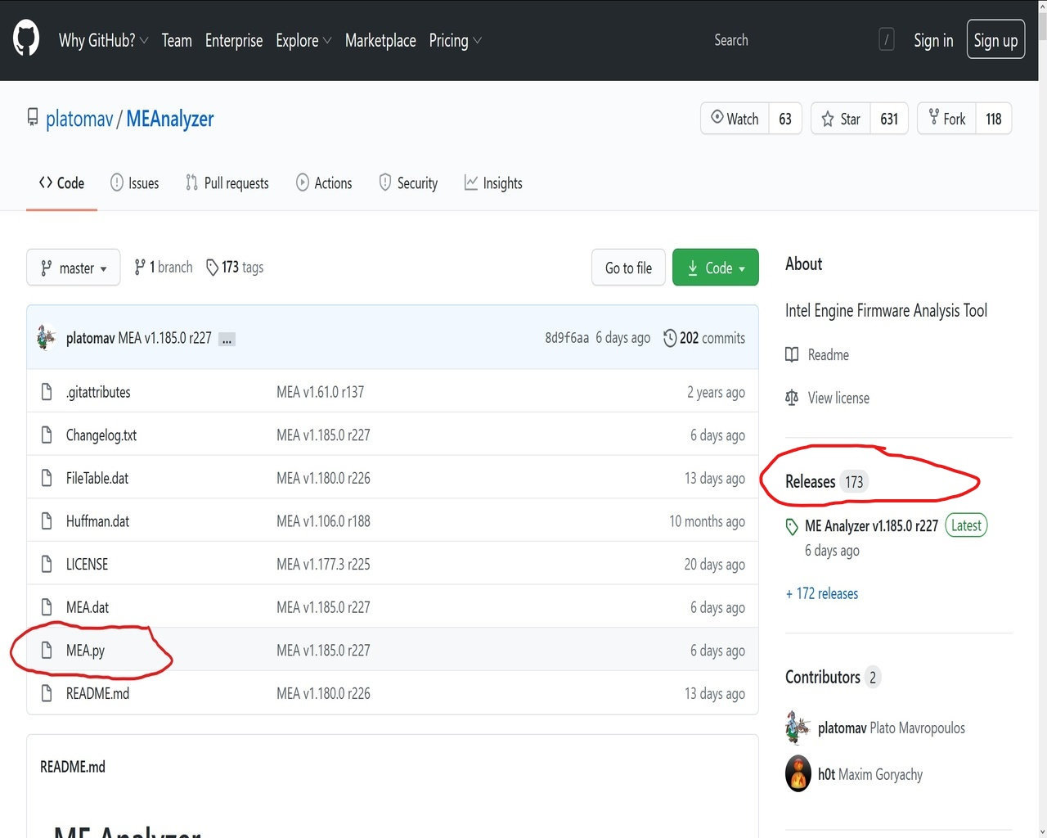This screenshot has width=1047, height=838.
Task: Click the Go to file button
Action: coord(628,268)
